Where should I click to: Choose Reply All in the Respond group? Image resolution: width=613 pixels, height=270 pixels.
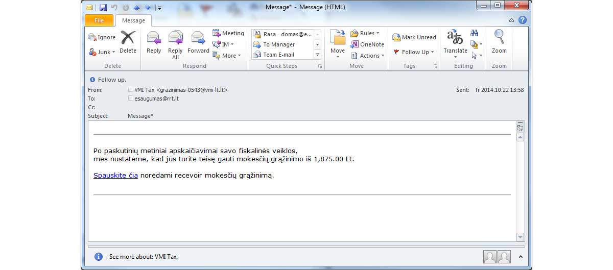pyautogui.click(x=175, y=45)
